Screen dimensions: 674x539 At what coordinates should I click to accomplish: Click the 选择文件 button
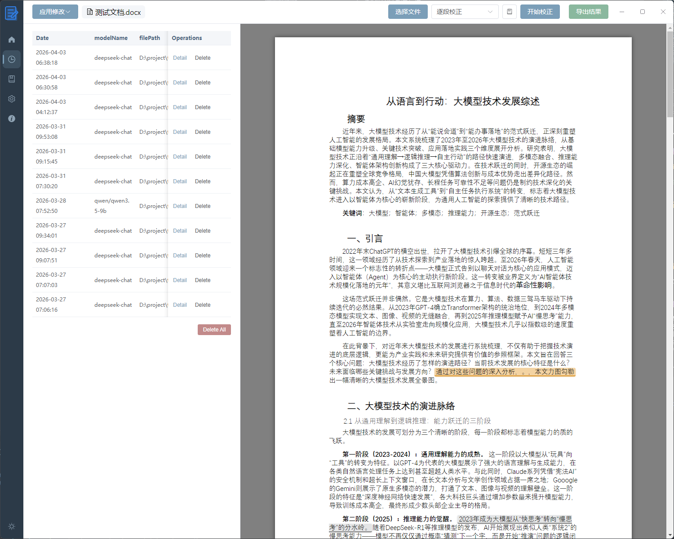[408, 12]
